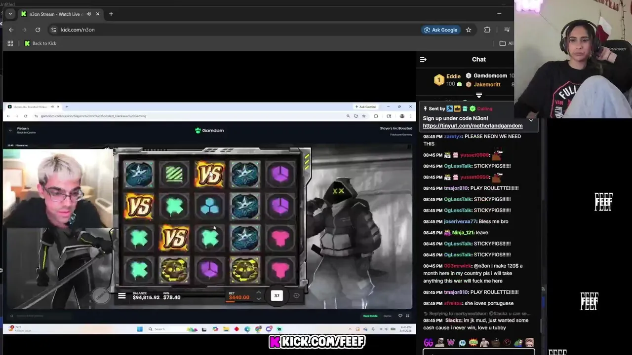Open the All Bookmarks folder
Viewport: 632px width, 355px height.
click(x=506, y=43)
